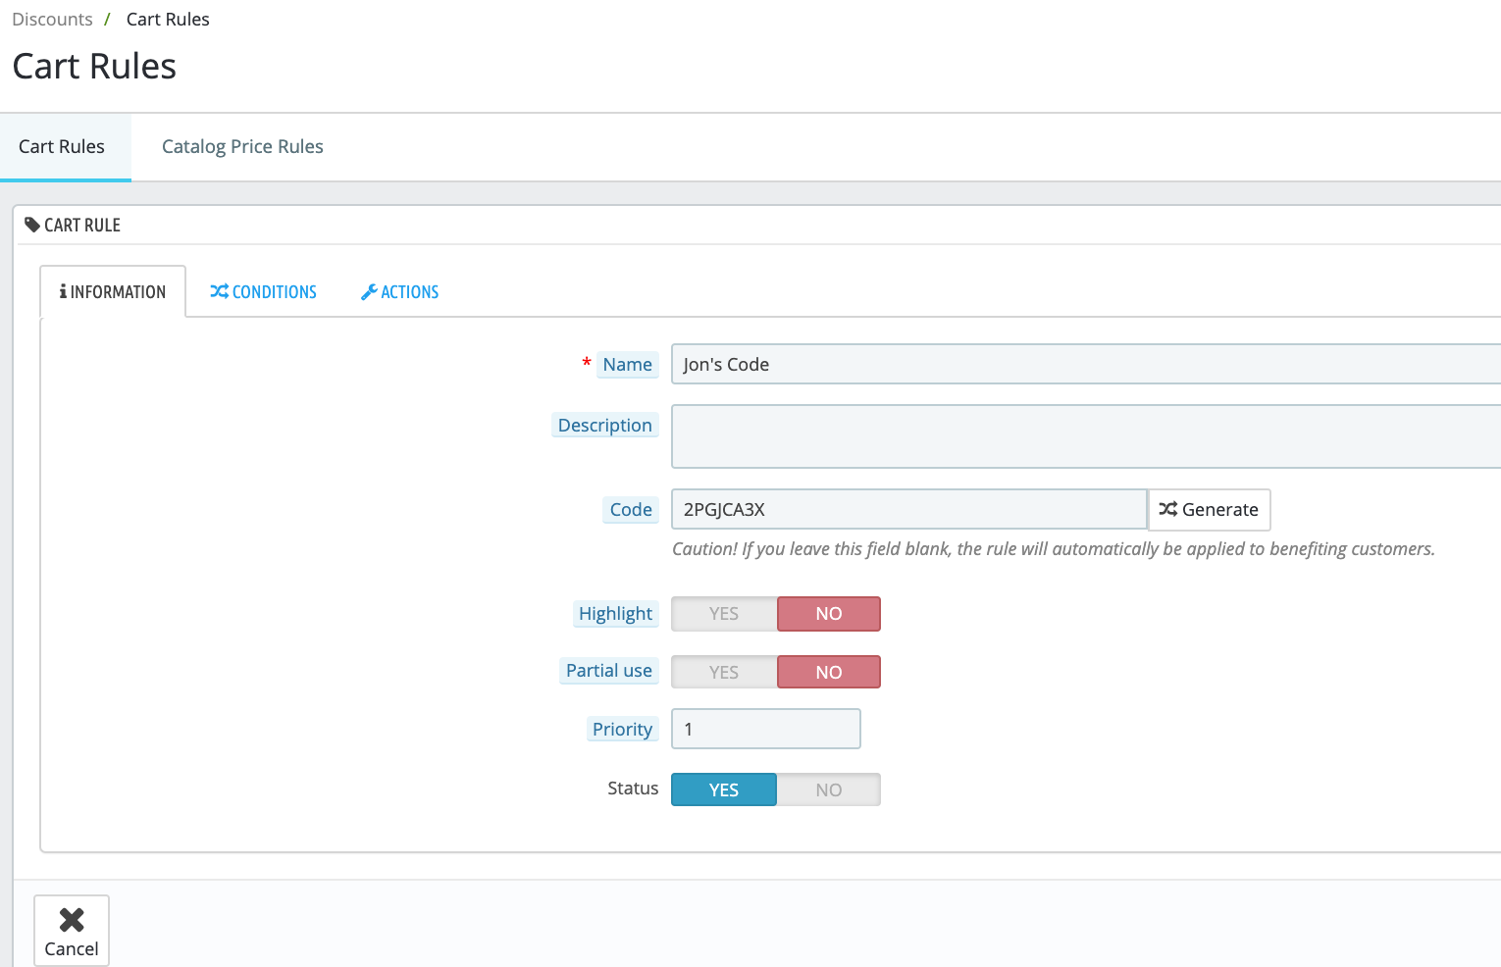This screenshot has height=967, width=1501.
Task: Select the Cart Rules top tab
Action: click(62, 146)
